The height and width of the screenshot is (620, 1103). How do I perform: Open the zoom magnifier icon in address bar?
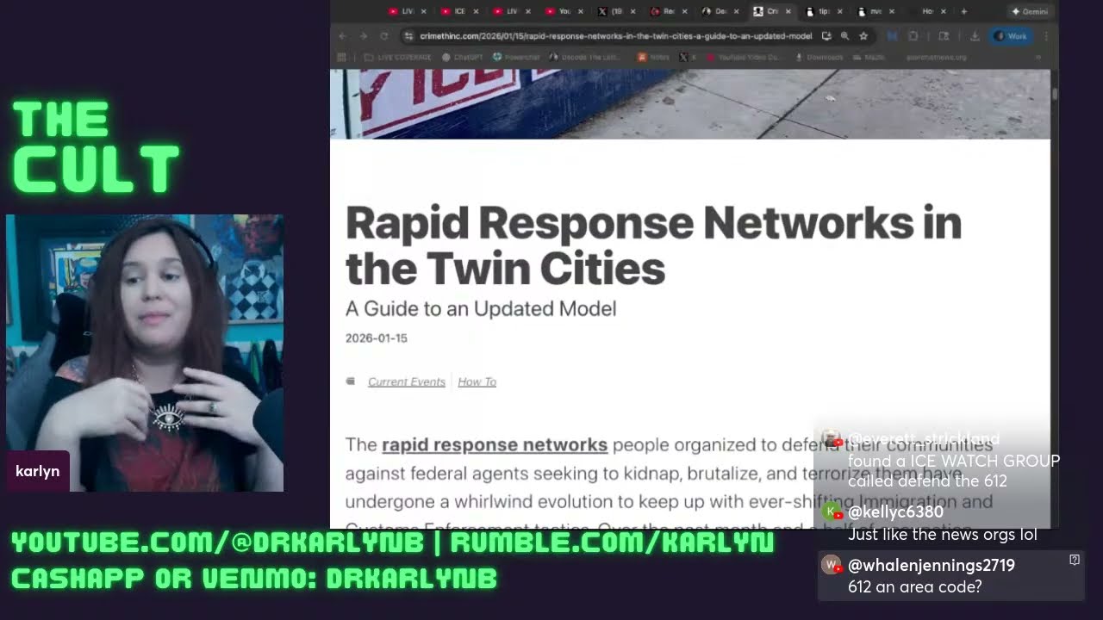[844, 36]
